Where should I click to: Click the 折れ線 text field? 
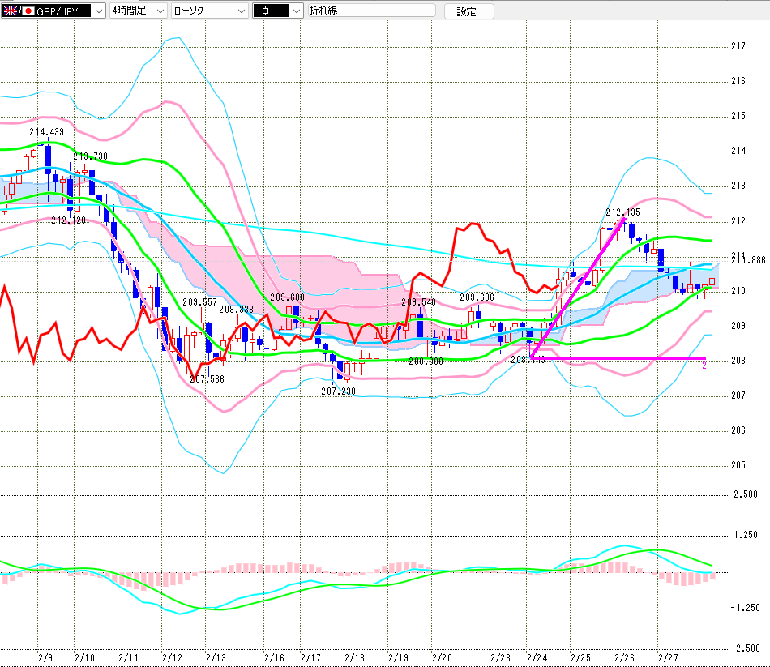(x=370, y=11)
